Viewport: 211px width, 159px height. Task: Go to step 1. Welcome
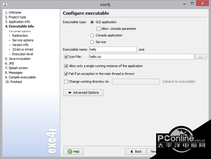[x=13, y=12]
